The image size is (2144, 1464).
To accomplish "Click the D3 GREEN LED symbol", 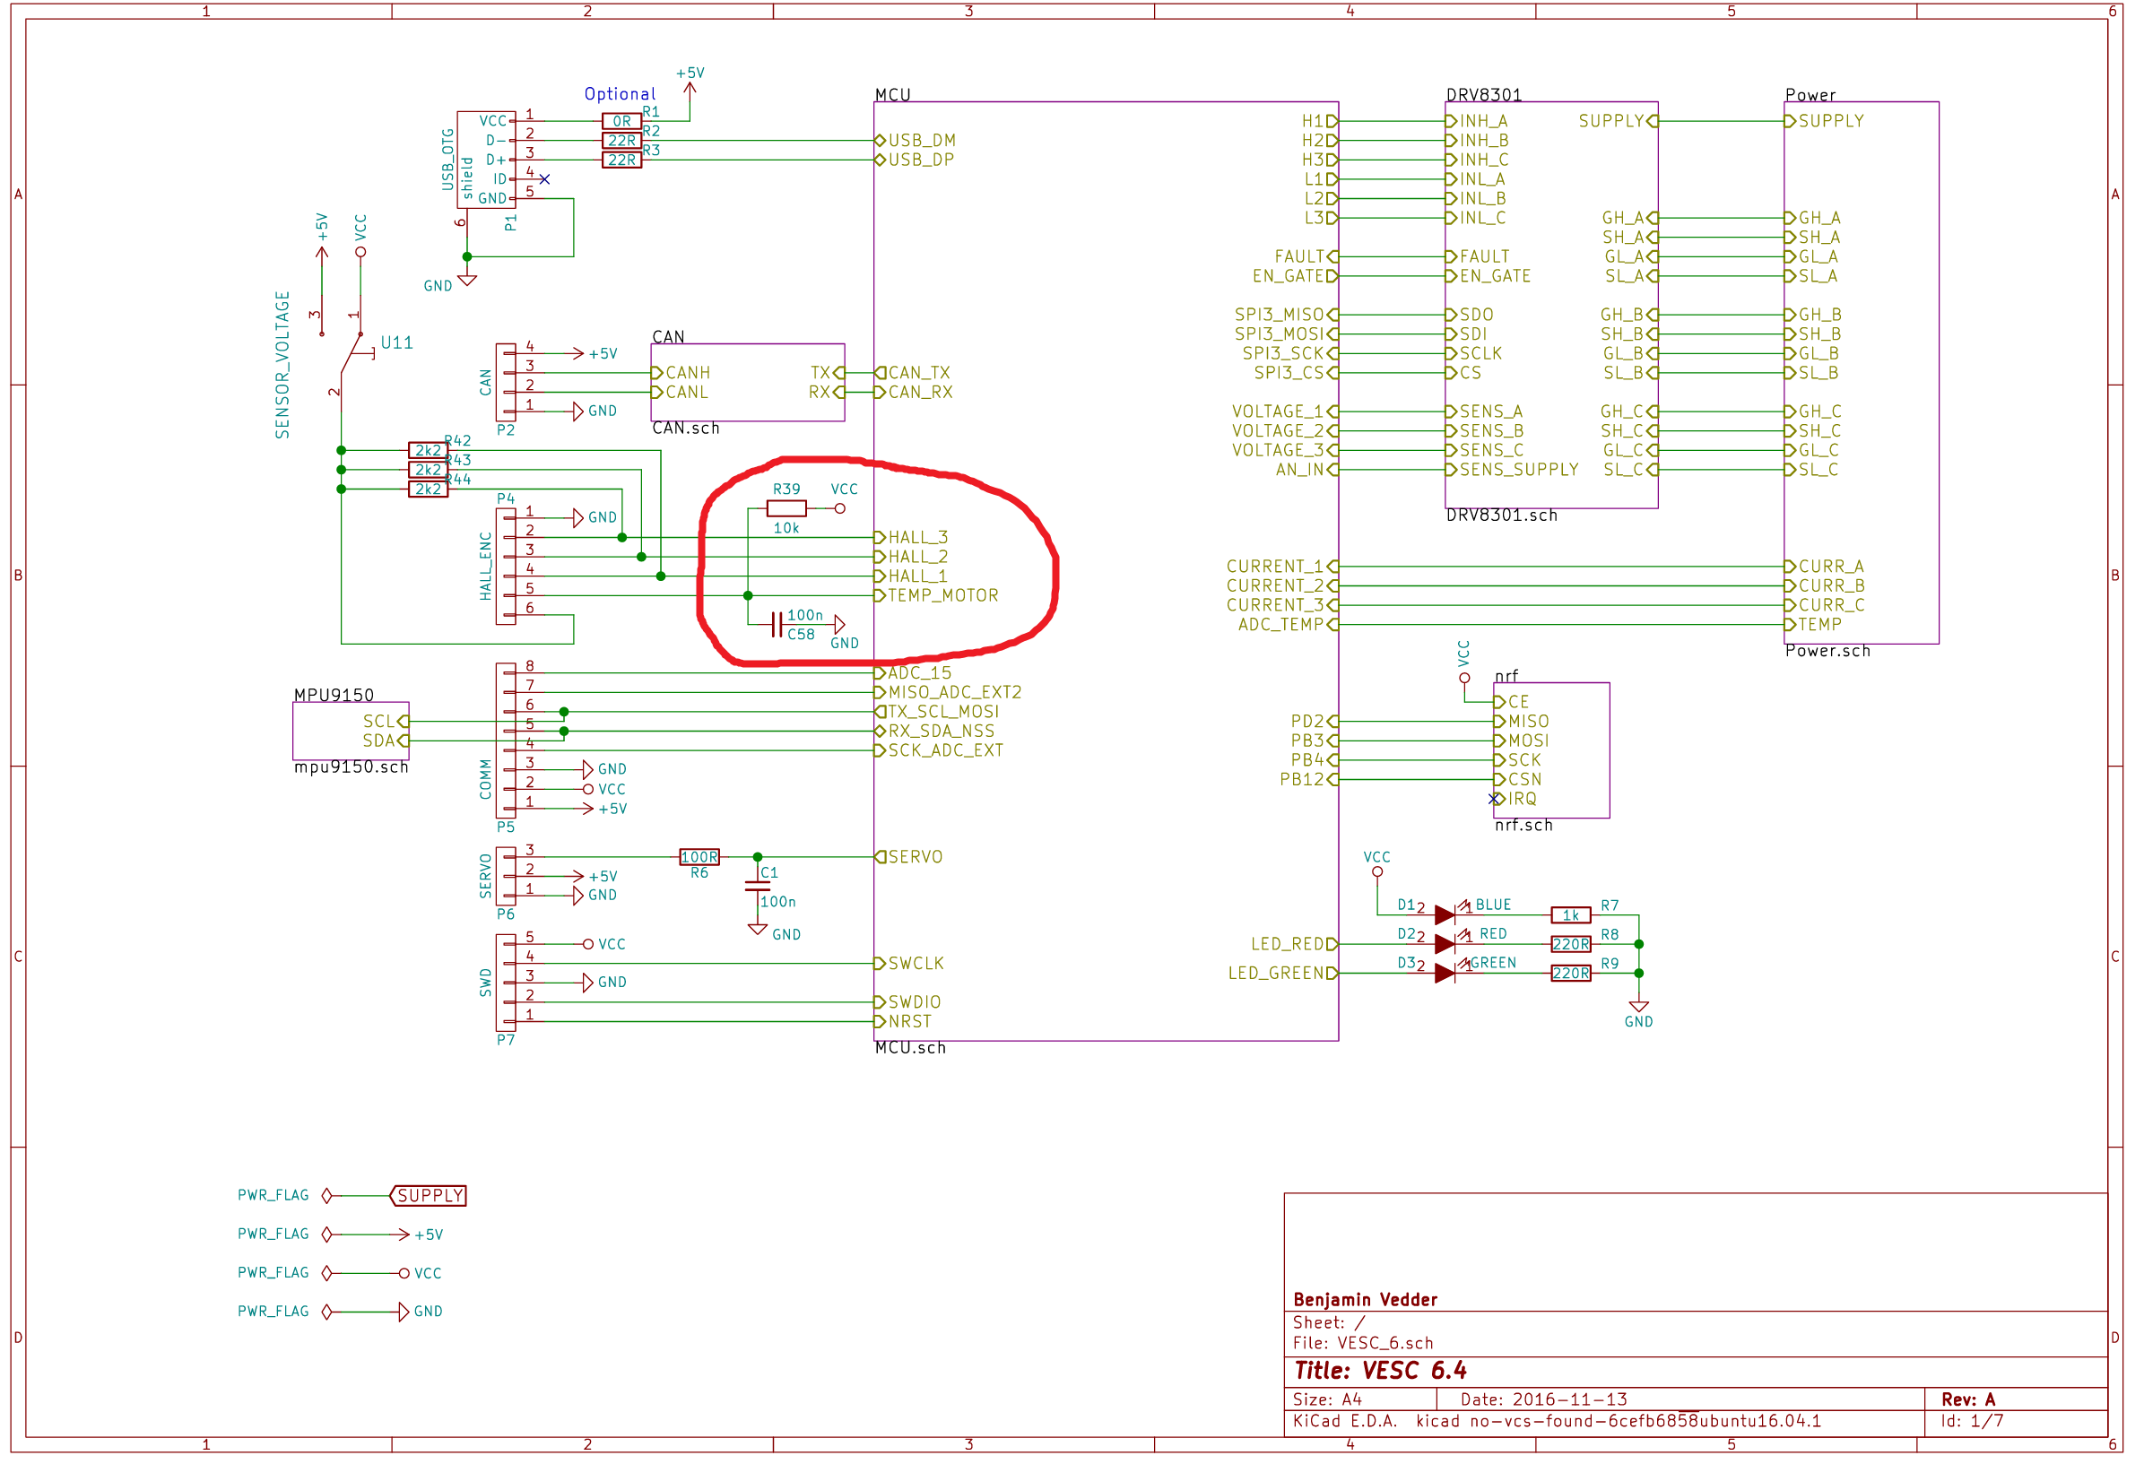I will (1446, 974).
